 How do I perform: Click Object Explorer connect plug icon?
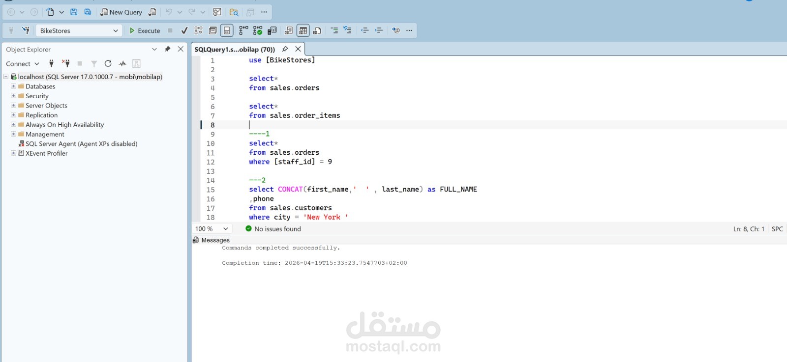(x=51, y=63)
